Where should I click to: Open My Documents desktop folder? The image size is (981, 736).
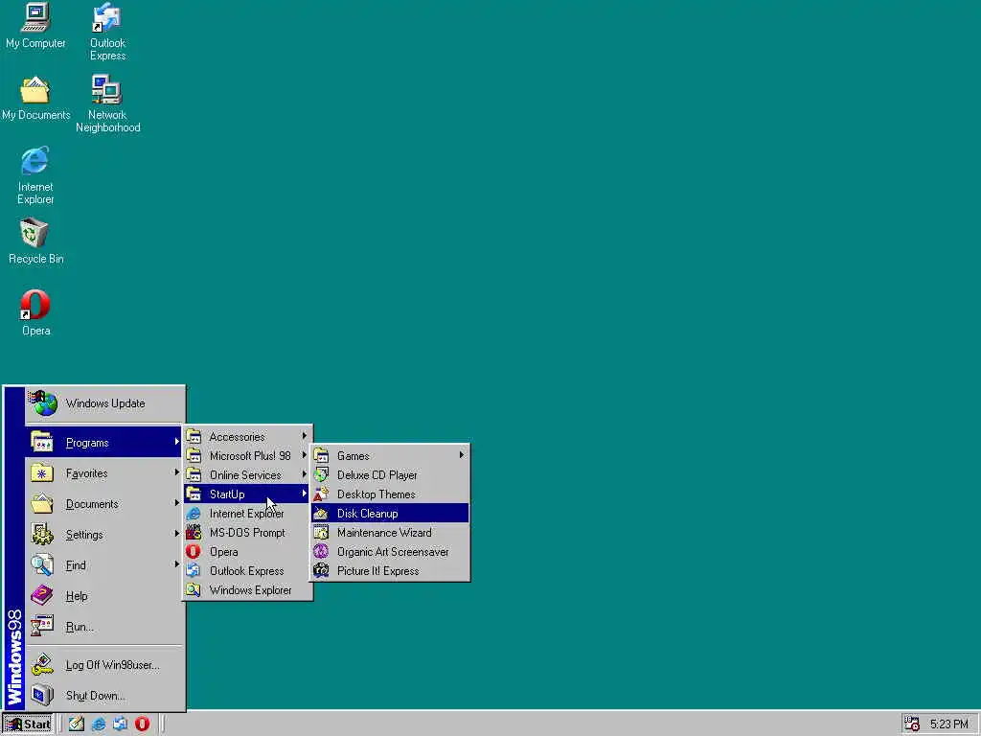[x=35, y=99]
